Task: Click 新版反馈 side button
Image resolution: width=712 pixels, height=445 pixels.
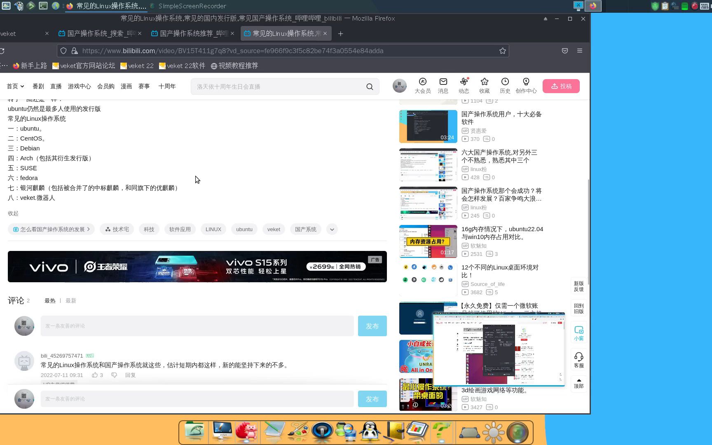Action: [x=579, y=286]
